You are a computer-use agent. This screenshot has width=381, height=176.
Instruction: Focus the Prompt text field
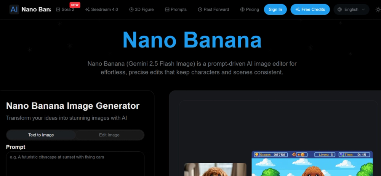pos(75,163)
